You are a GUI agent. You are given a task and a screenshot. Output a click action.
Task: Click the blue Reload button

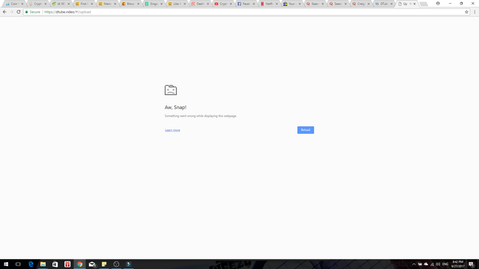click(x=305, y=130)
